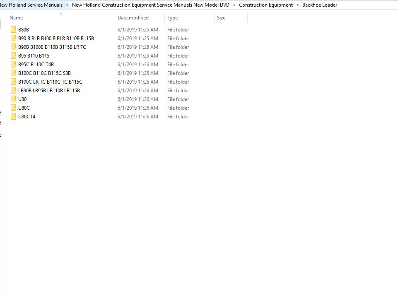398x303 pixels.
Task: Go to New Holland Service Manuals breadcrumb
Action: 31,5
